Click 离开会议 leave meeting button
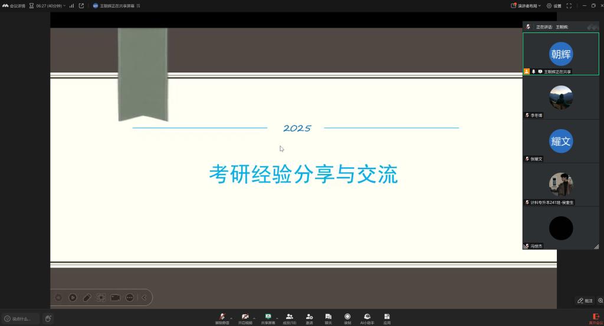Viewport: 604px width, 326px height. point(595,318)
